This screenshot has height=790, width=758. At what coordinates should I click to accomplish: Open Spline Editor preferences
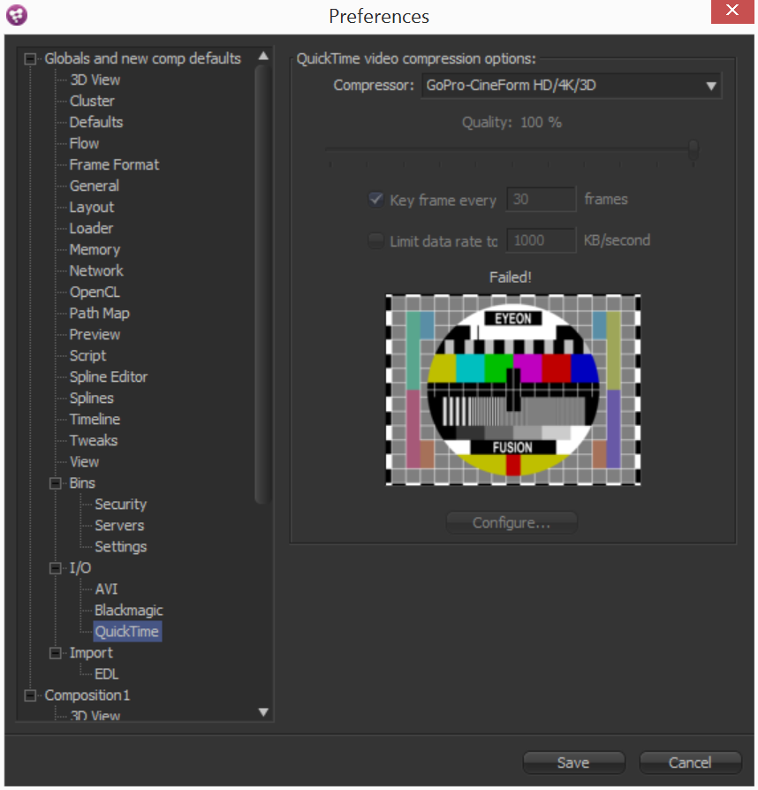109,376
